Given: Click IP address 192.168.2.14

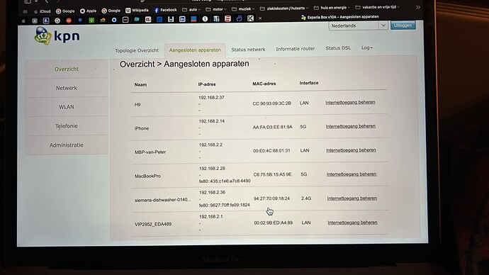Looking at the screenshot, I should [212, 121].
